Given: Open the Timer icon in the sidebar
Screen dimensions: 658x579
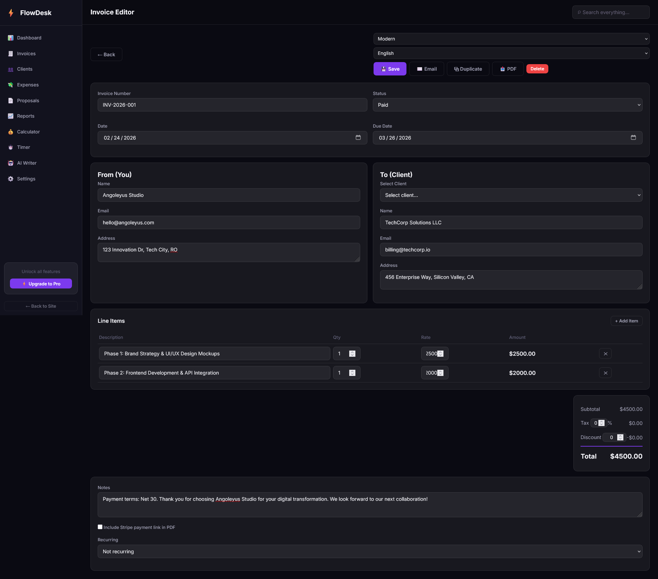Looking at the screenshot, I should (x=11, y=147).
